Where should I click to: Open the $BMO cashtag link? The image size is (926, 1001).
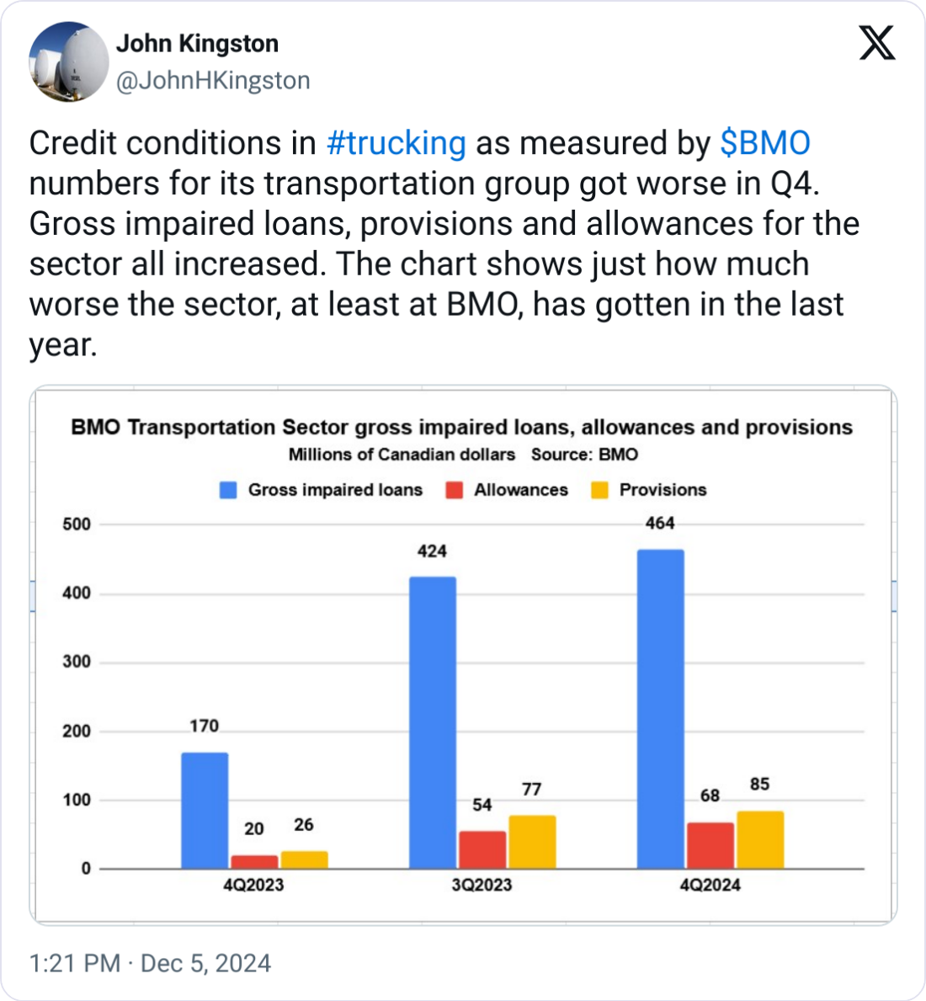(765, 143)
